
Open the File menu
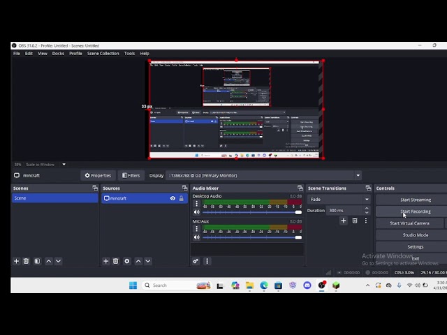coord(17,53)
